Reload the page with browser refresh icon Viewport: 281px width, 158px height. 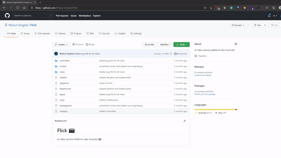[x=18, y=8]
